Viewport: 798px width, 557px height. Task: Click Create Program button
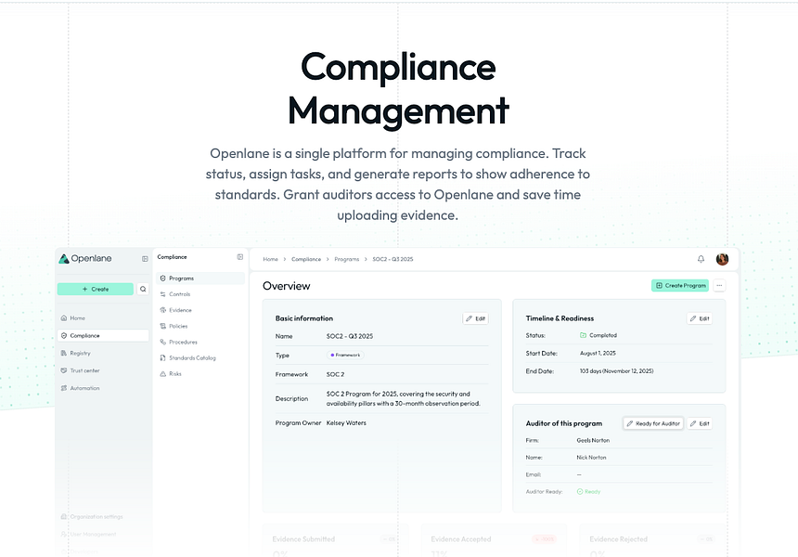[680, 286]
